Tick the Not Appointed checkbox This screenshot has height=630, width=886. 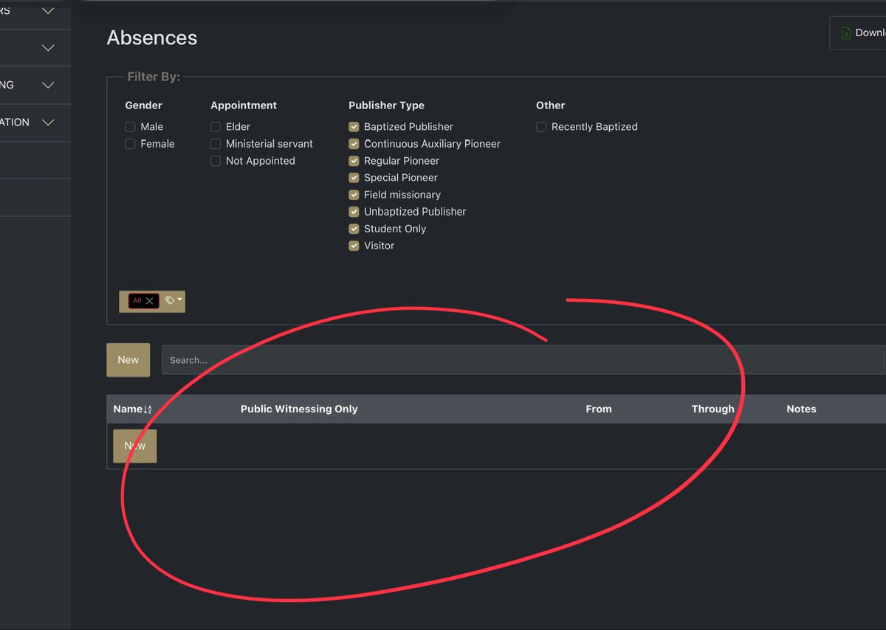pos(216,161)
